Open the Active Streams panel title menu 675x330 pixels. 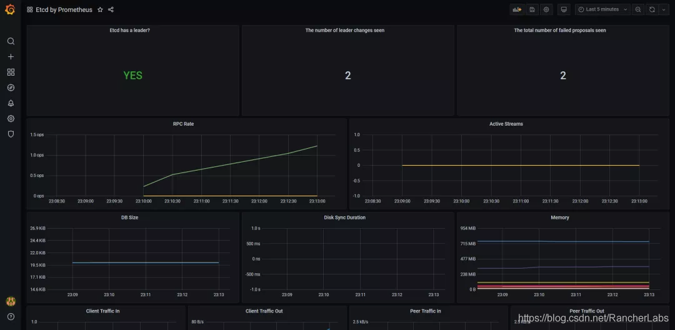pyautogui.click(x=506, y=124)
